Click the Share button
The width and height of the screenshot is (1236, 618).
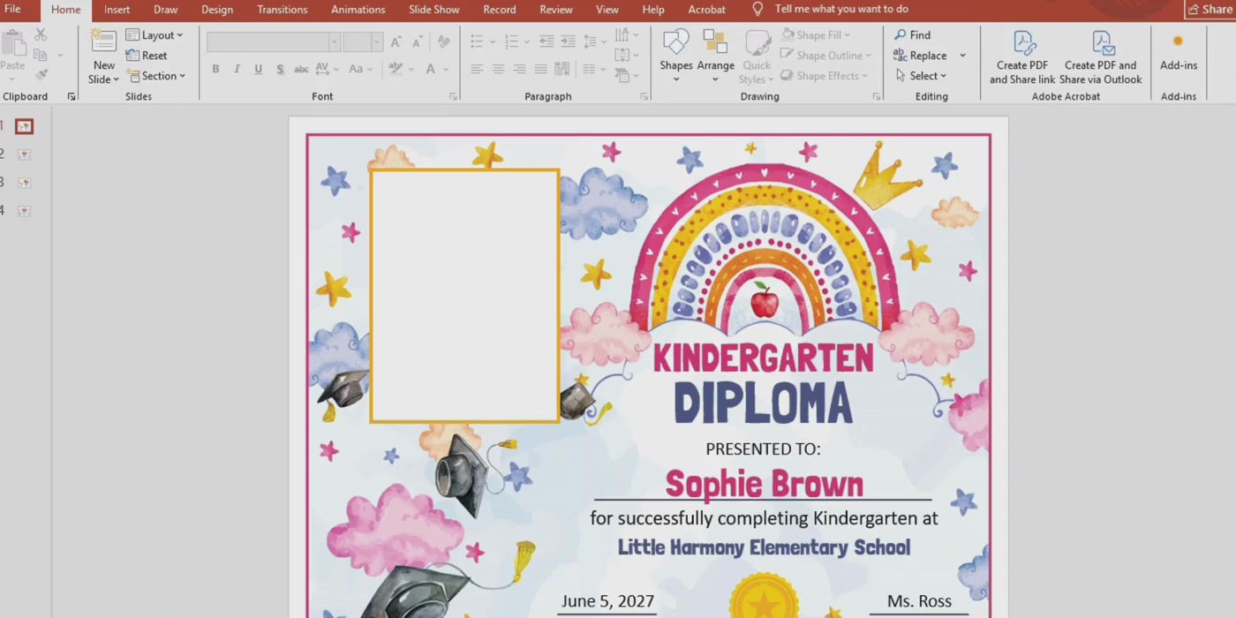coord(1209,10)
